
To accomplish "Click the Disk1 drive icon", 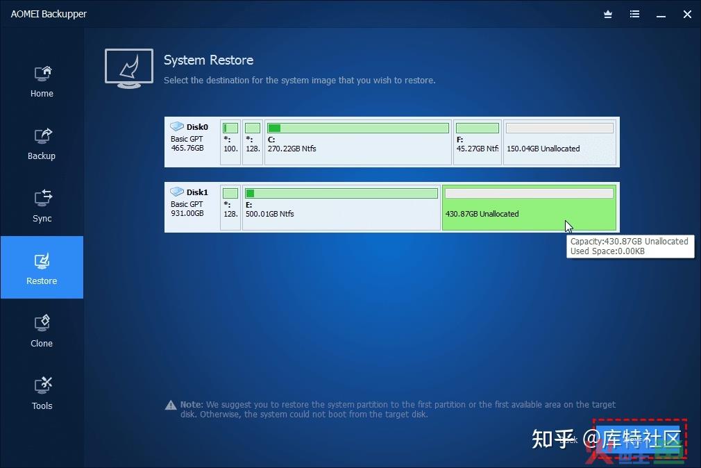I will 177,192.
